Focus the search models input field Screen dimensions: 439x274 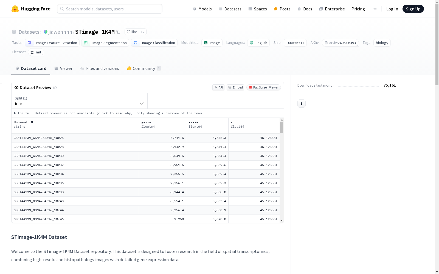110,9
